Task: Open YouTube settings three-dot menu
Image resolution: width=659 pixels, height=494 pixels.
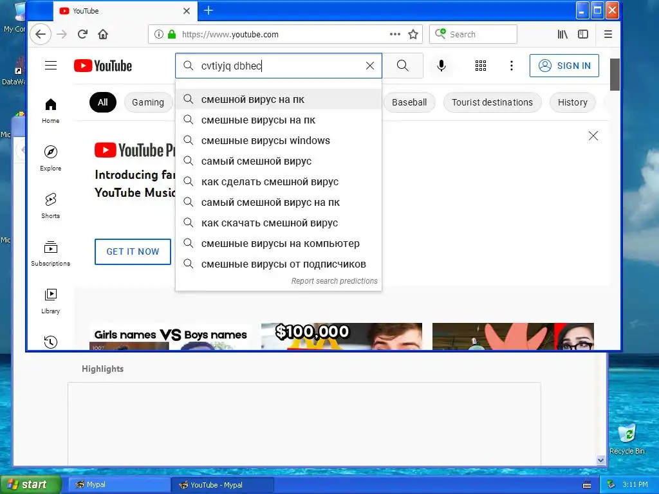Action: pos(512,66)
